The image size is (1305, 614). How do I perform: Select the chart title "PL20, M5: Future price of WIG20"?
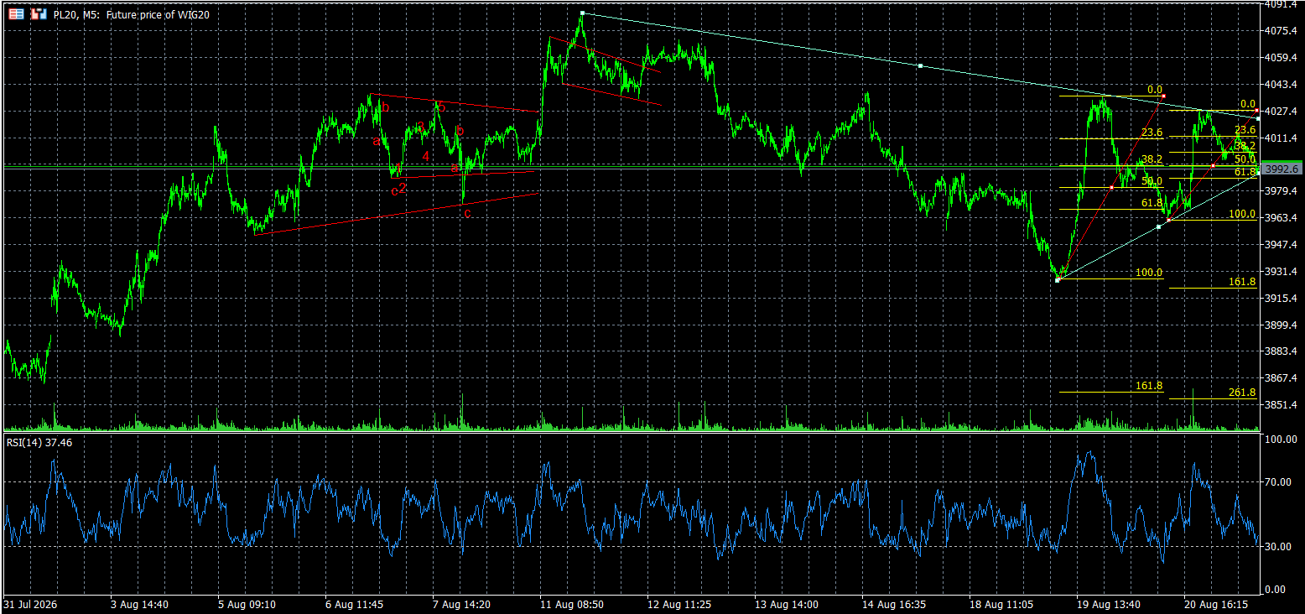click(132, 15)
